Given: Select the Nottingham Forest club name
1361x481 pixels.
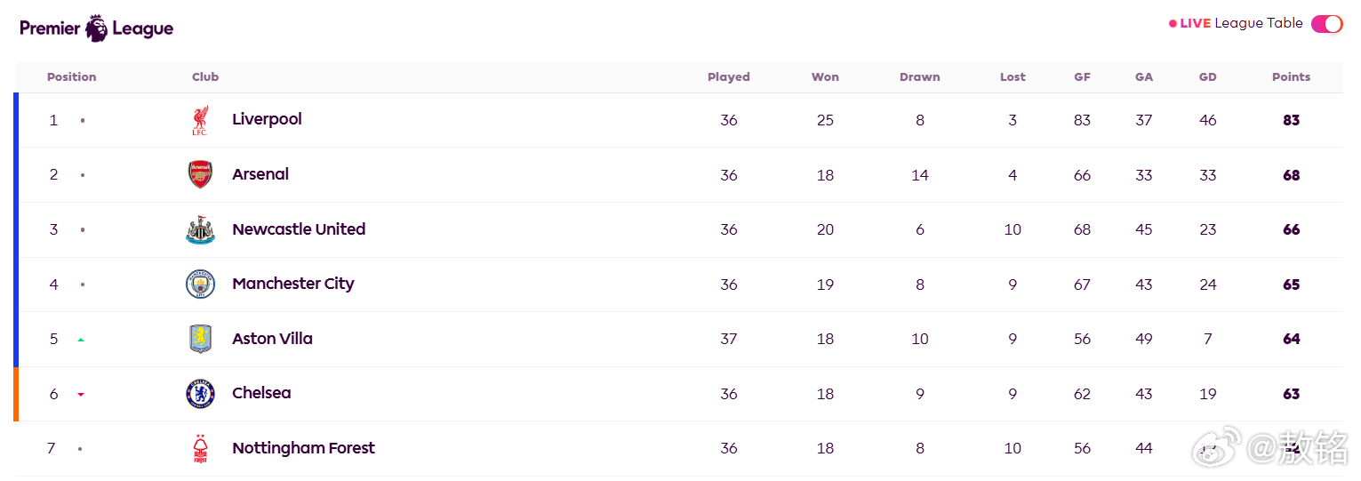Looking at the screenshot, I should pyautogui.click(x=303, y=448).
